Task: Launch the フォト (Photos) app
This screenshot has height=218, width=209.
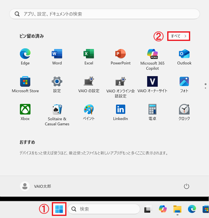Action: tap(184, 84)
